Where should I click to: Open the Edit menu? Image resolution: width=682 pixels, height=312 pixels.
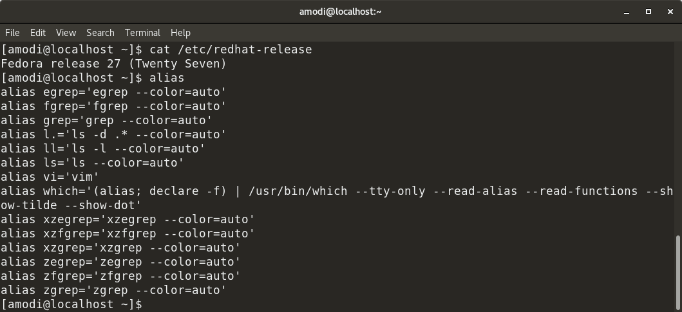[38, 32]
